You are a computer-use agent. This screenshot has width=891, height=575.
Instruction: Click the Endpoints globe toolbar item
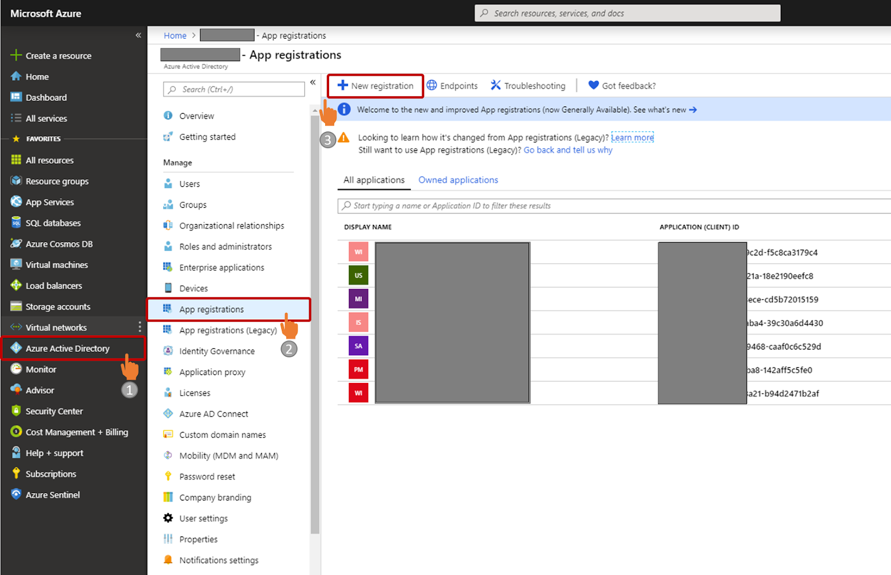click(x=452, y=86)
